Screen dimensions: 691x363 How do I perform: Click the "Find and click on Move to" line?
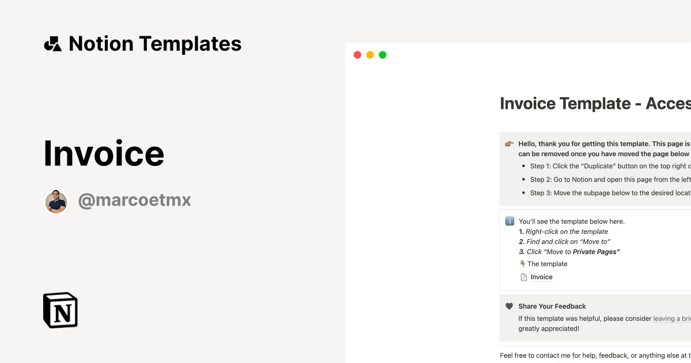(568, 242)
